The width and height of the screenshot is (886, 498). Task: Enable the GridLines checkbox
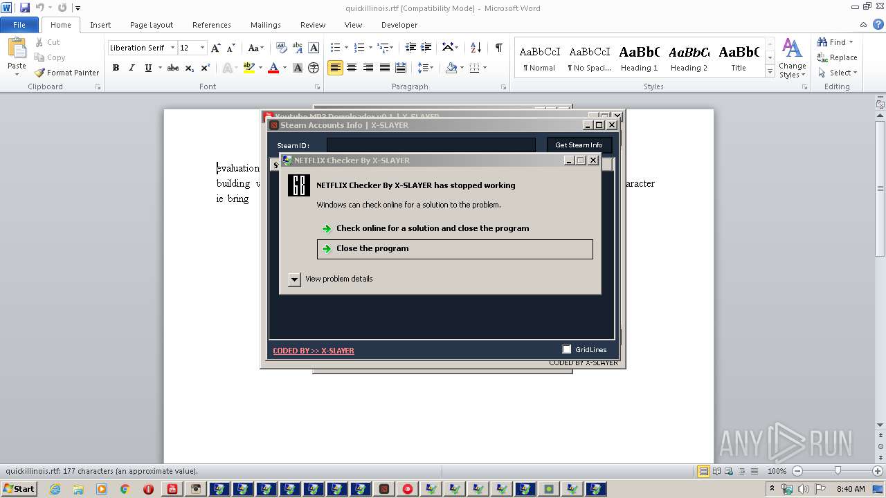pyautogui.click(x=567, y=349)
